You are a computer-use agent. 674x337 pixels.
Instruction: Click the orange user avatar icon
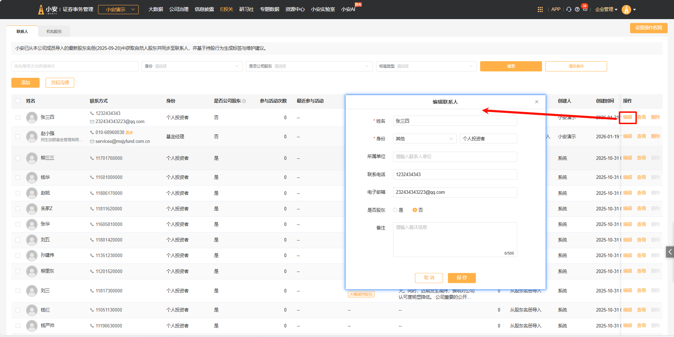[626, 10]
